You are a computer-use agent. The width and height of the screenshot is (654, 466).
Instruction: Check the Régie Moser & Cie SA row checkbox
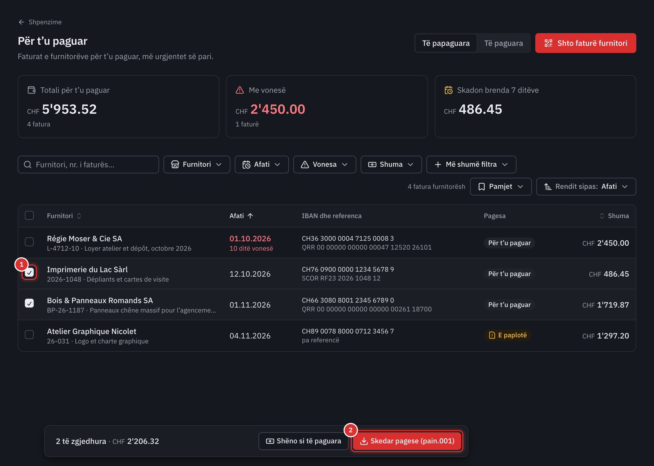coord(29,242)
